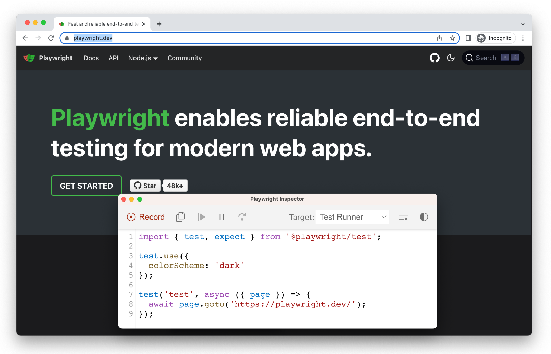Open the Chrome three-dot menu
The image size is (551, 354).
523,38
